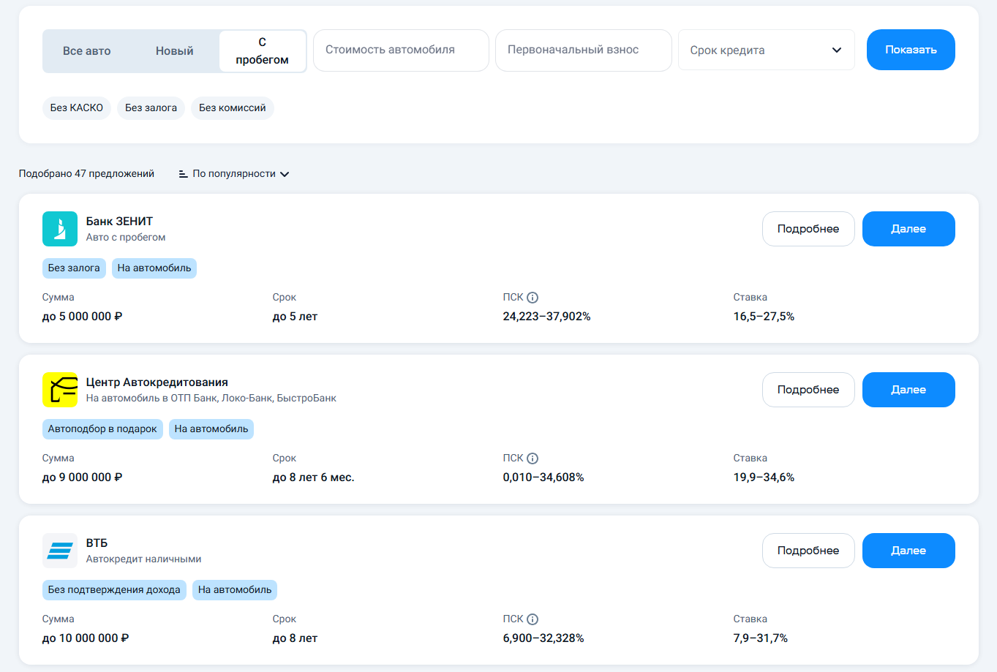The width and height of the screenshot is (997, 672).
Task: Focus the Стоимость автомобиля input field
Action: [401, 50]
